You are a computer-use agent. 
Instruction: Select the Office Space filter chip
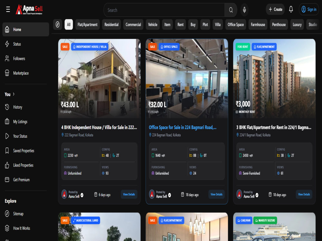[236, 25]
